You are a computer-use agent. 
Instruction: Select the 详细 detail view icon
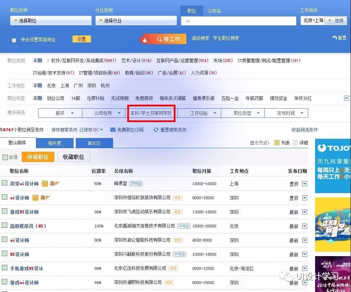[295, 143]
